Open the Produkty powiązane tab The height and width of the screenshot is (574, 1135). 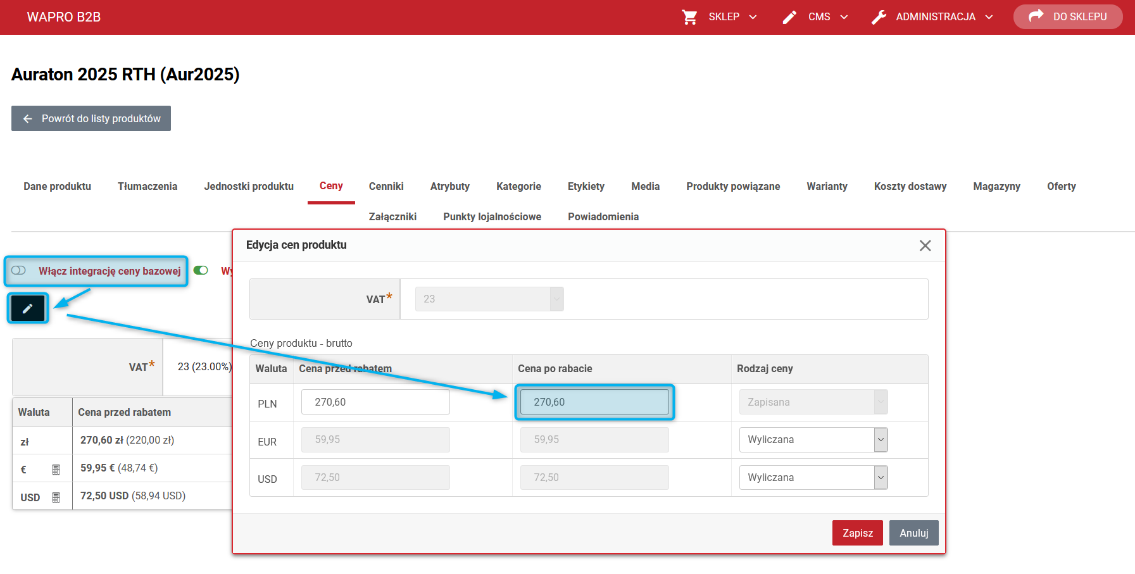point(733,186)
